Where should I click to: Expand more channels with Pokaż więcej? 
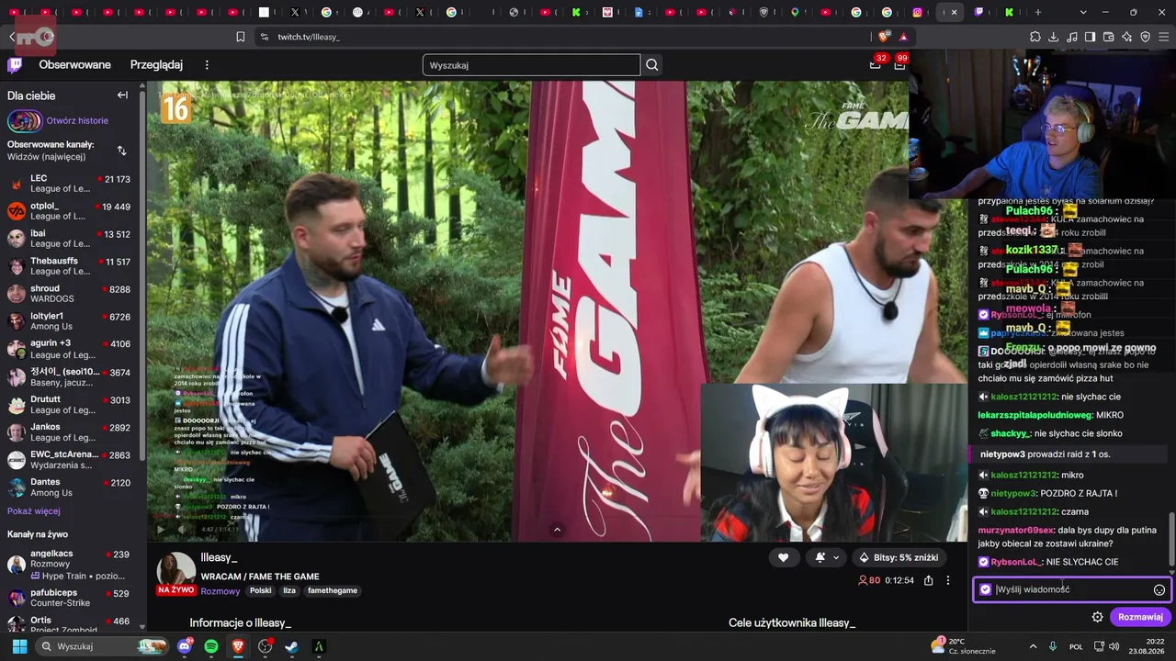(x=34, y=511)
